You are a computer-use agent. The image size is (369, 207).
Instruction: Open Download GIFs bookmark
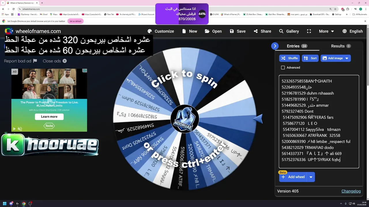click(x=319, y=14)
